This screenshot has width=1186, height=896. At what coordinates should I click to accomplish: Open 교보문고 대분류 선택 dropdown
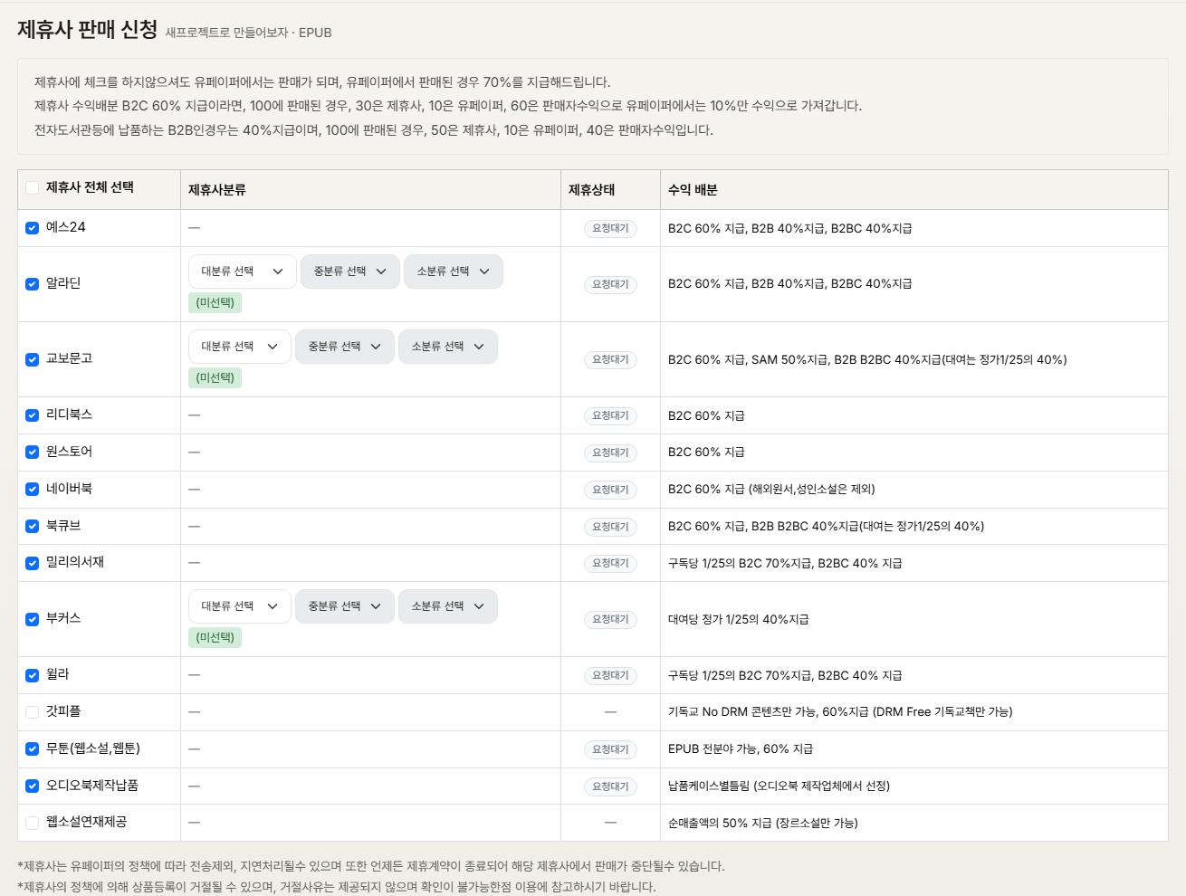(x=240, y=347)
